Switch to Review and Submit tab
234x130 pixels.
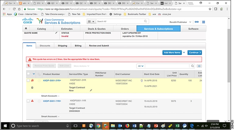point(99,46)
